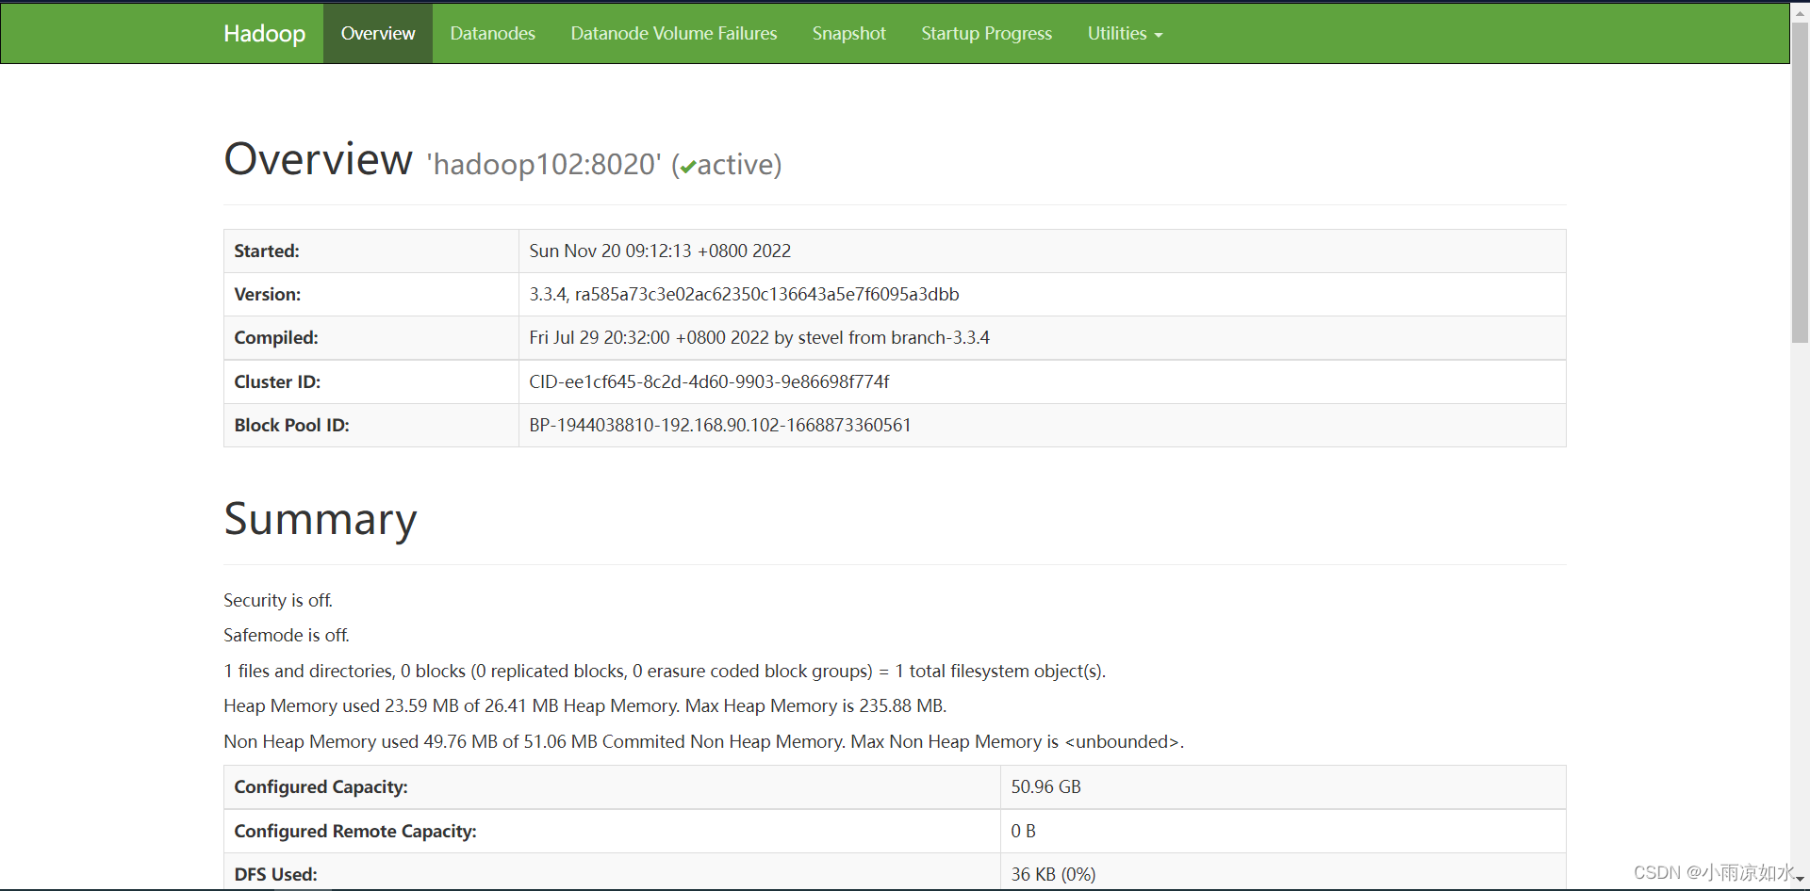Viewport: 1810px width, 891px height.
Task: Click the Version: row label
Action: pyautogui.click(x=268, y=295)
